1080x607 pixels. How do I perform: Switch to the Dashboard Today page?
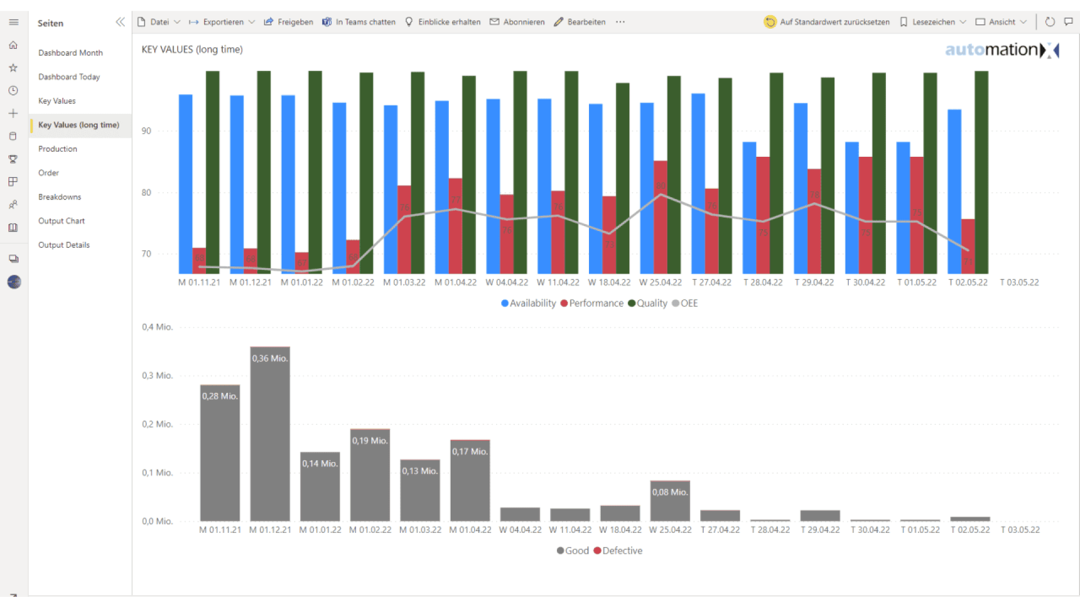click(x=69, y=76)
